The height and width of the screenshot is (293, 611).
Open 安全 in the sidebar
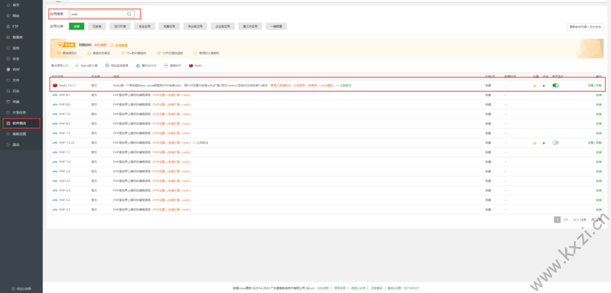point(16,59)
